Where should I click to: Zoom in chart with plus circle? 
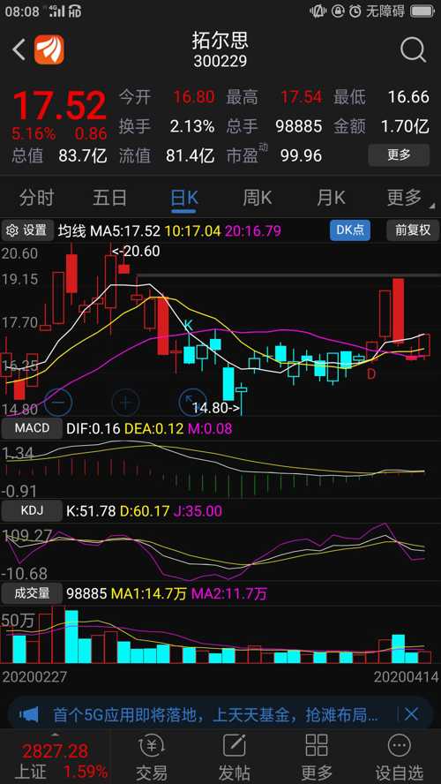(126, 402)
